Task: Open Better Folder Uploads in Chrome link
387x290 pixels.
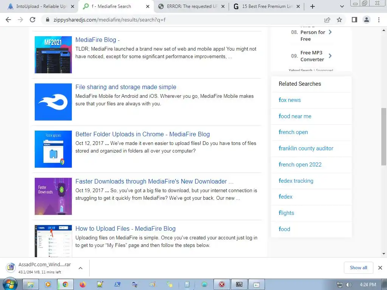Action: tap(142, 134)
